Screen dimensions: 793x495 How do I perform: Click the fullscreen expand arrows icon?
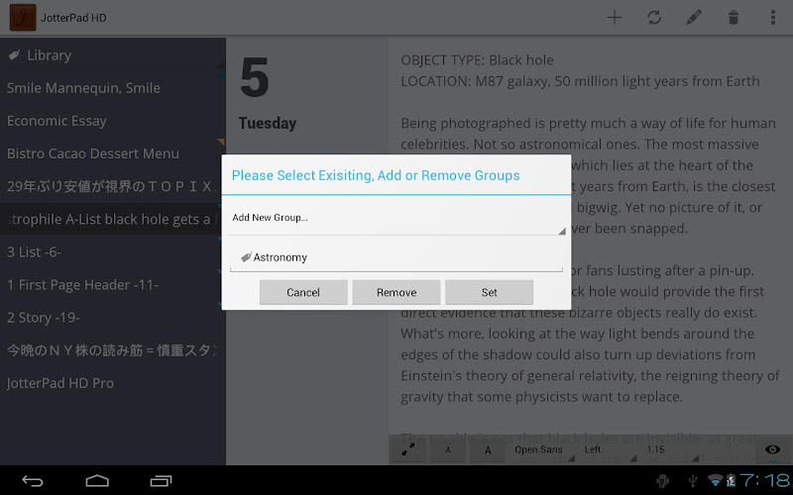click(408, 449)
